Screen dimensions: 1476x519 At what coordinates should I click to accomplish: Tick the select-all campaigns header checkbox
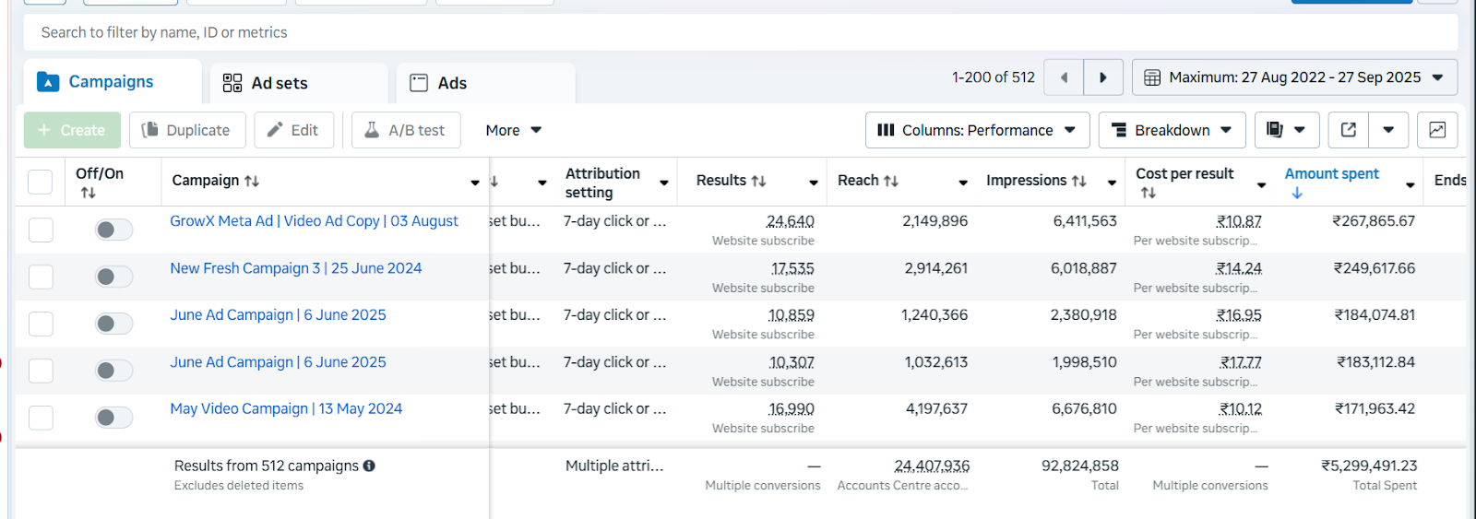click(41, 182)
